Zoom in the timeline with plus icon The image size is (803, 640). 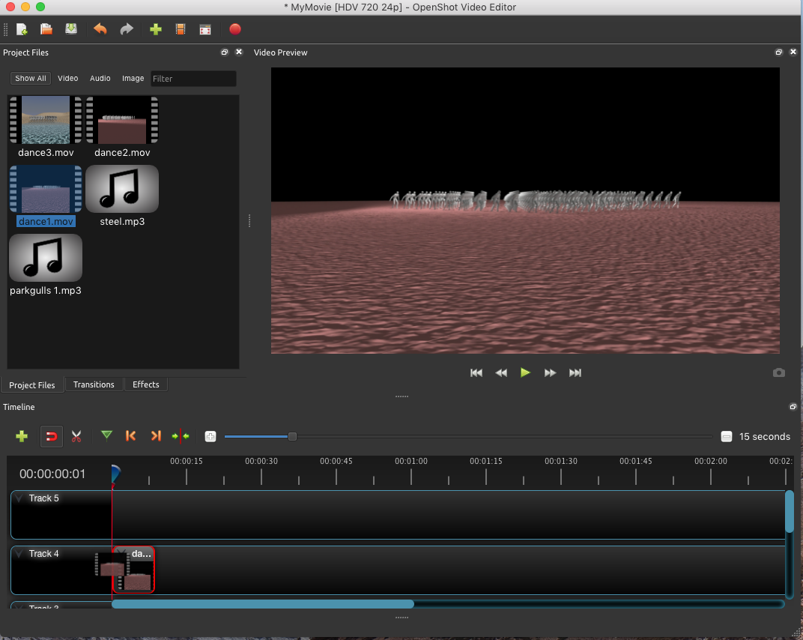210,437
